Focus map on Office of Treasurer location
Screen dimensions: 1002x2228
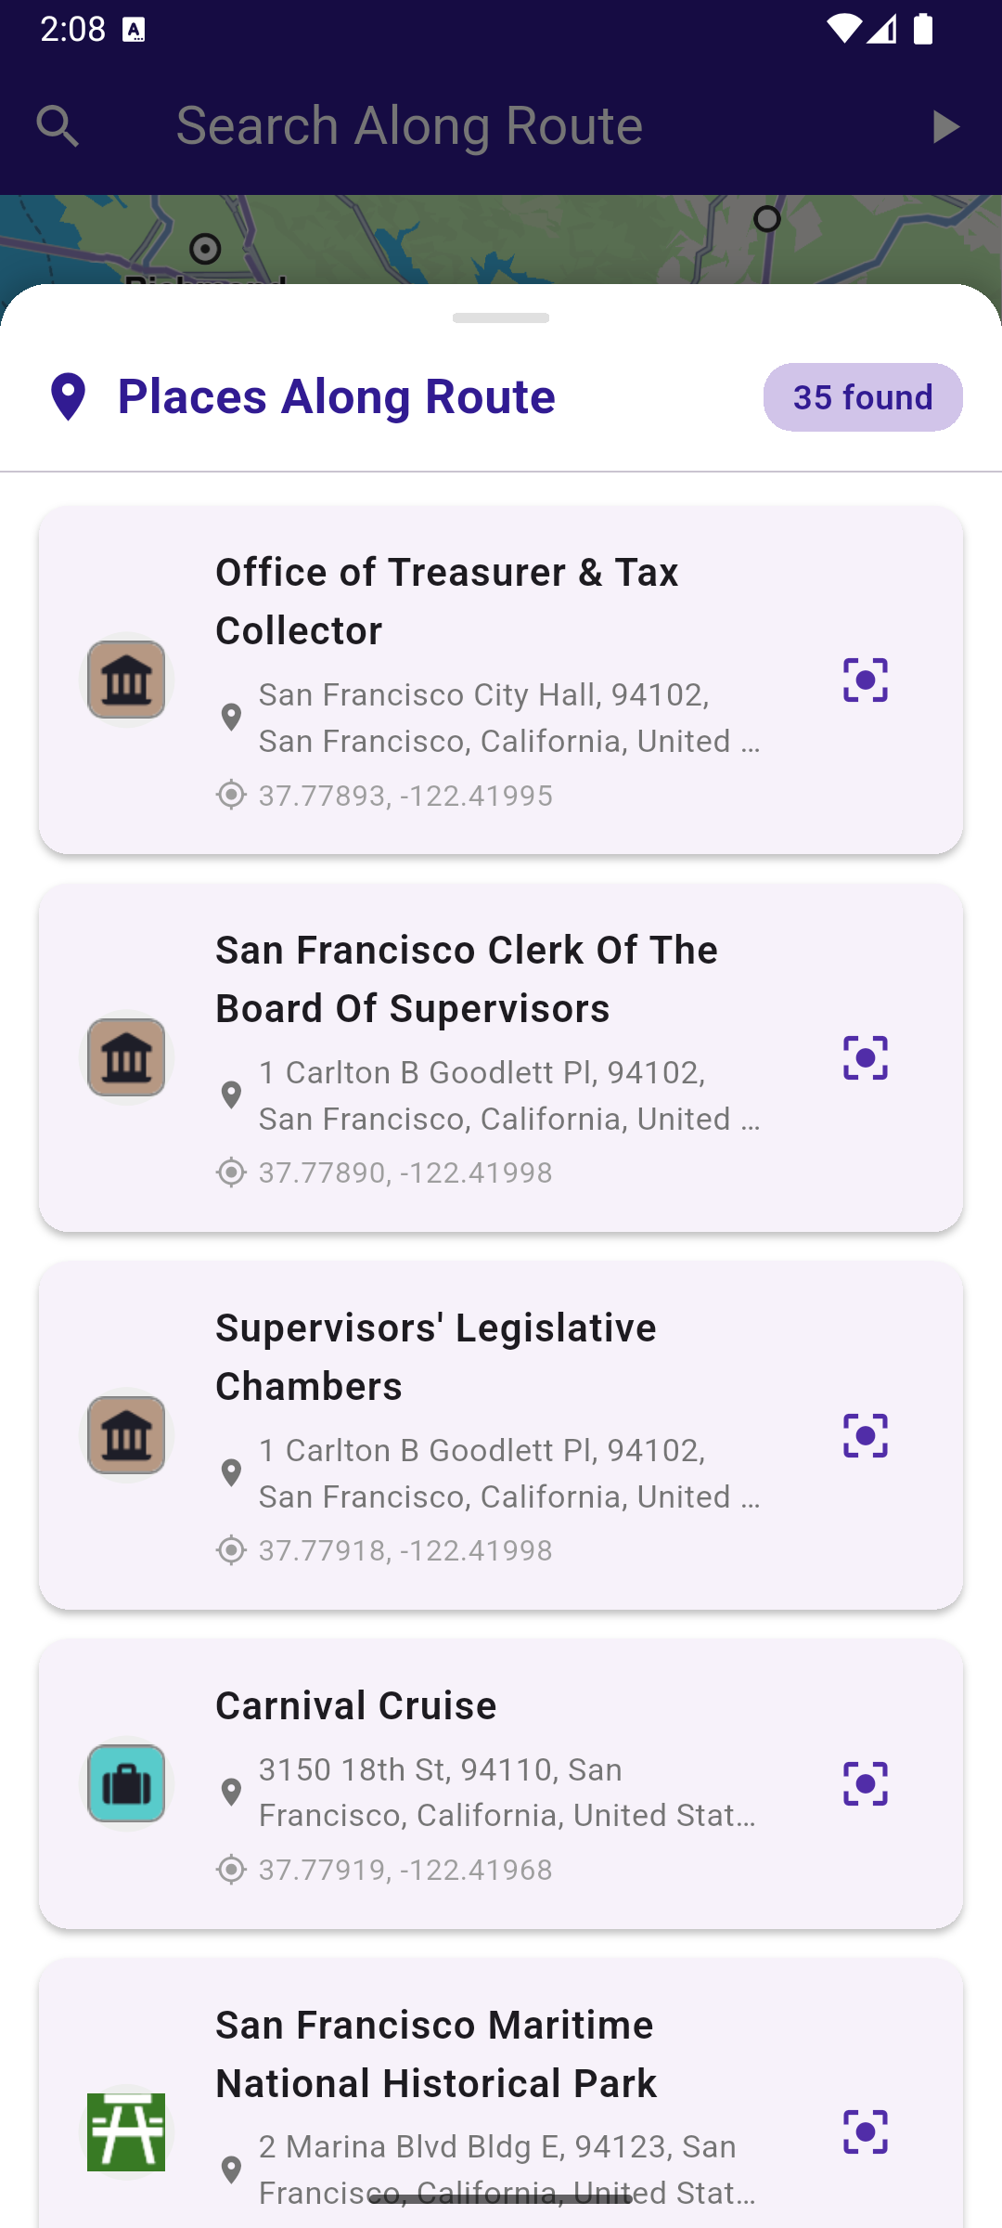click(x=865, y=680)
